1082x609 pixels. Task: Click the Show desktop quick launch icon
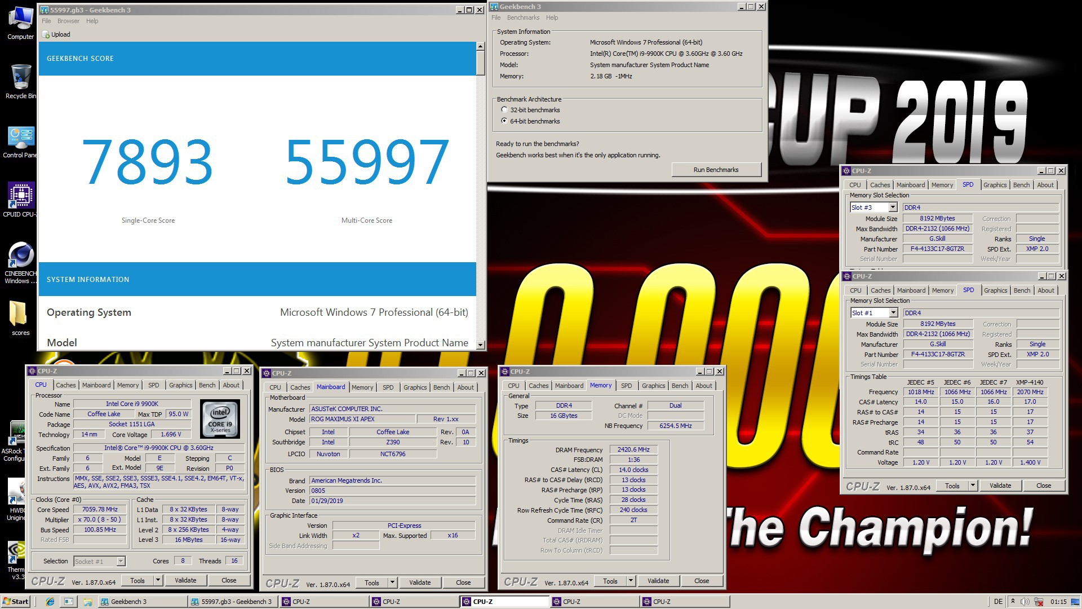pos(68,602)
